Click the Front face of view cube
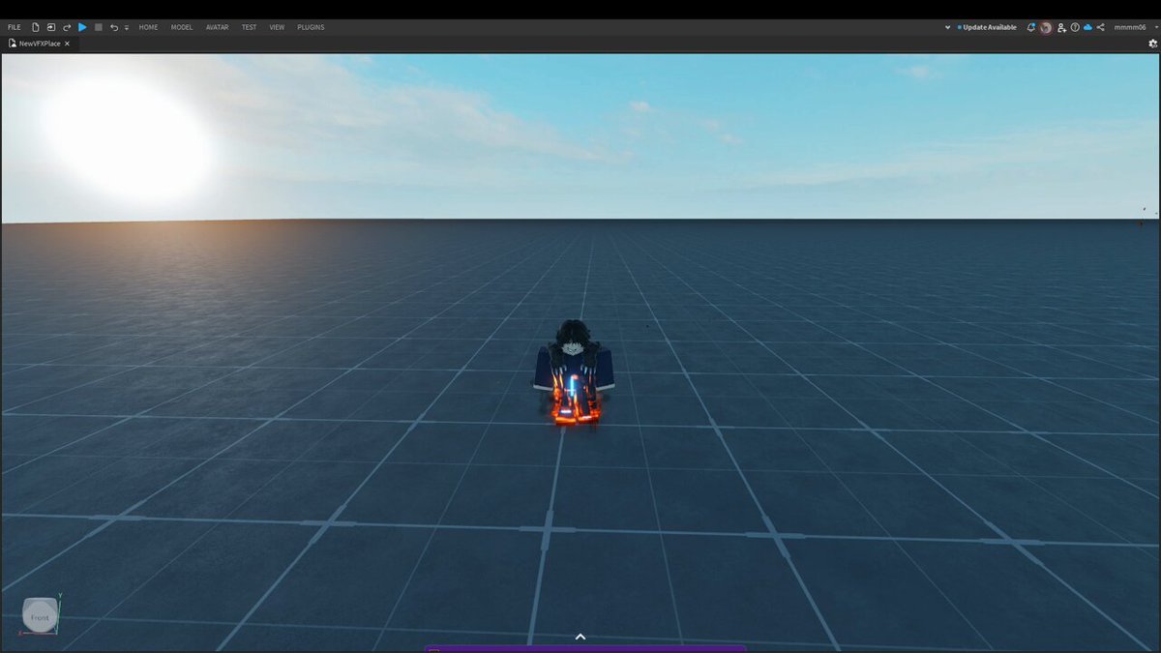This screenshot has height=653, width=1161. [40, 617]
